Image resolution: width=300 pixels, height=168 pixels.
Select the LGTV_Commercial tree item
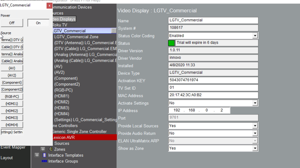69,31
